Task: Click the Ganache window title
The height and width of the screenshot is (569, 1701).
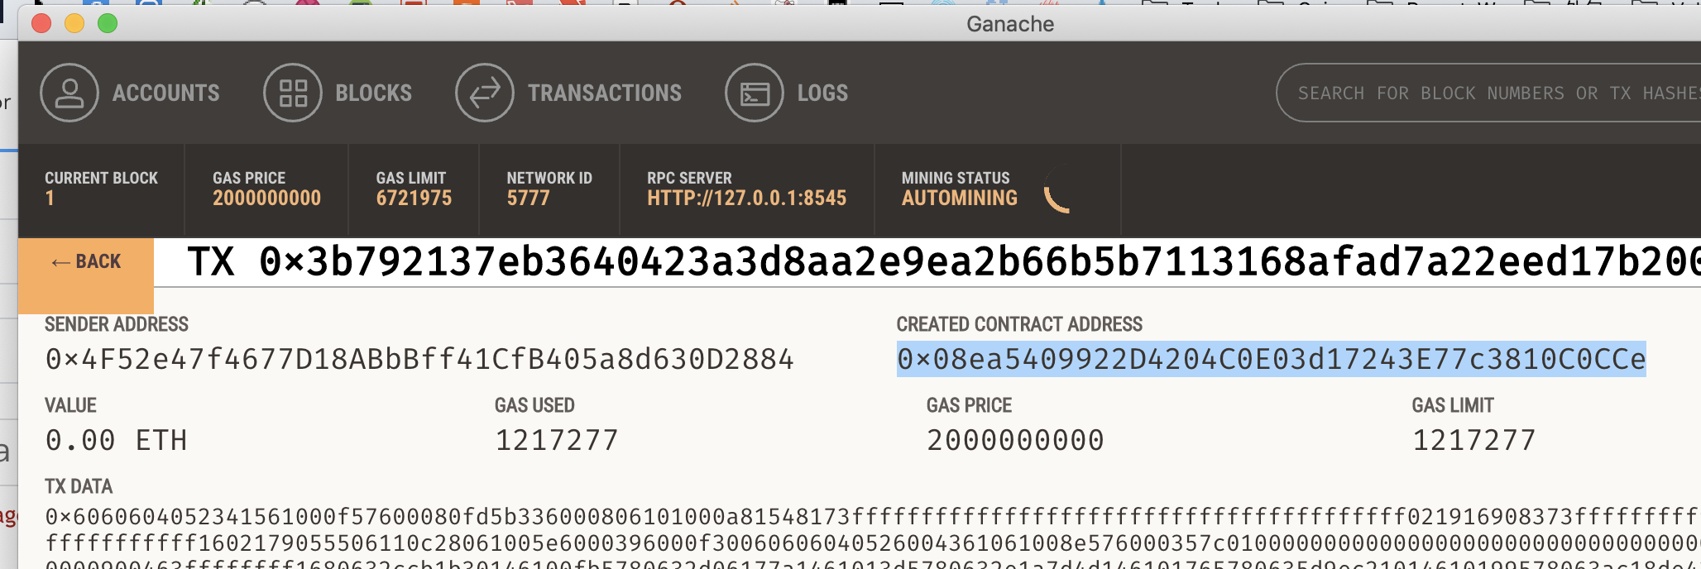Action: (x=1010, y=24)
